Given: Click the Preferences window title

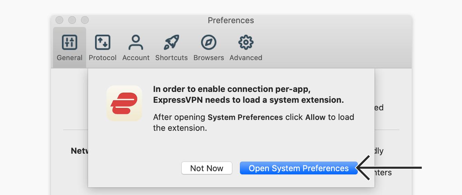Looking at the screenshot, I should [231, 20].
